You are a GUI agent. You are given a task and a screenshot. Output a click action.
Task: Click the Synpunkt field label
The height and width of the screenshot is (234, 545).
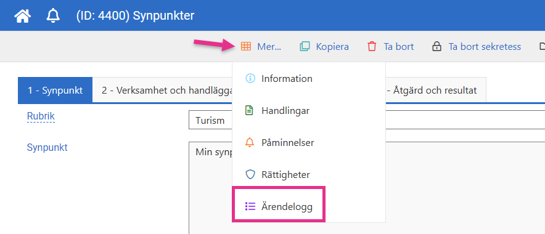pyautogui.click(x=47, y=147)
